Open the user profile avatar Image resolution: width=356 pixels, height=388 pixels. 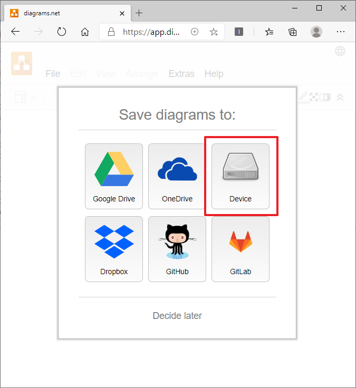point(316,32)
